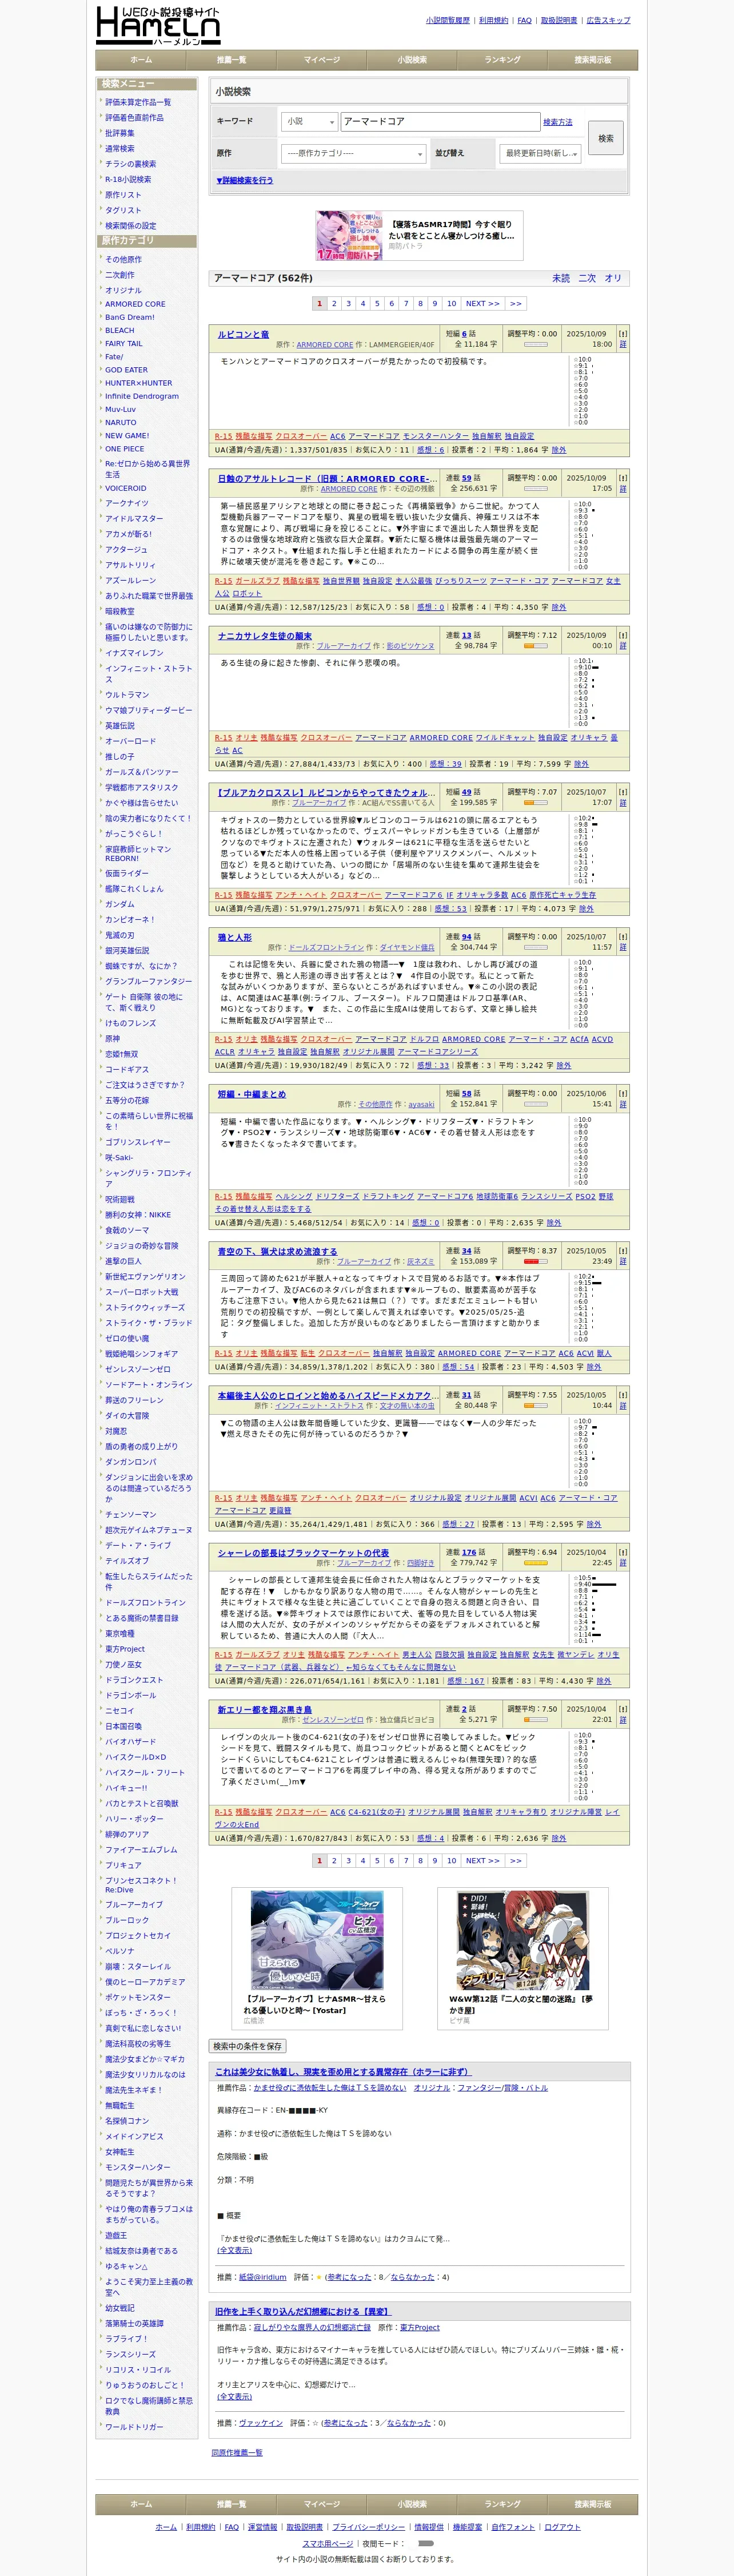Image resolution: width=734 pixels, height=2576 pixels.
Task: Expand 詳細検索を行う advanced search
Action: tap(245, 181)
